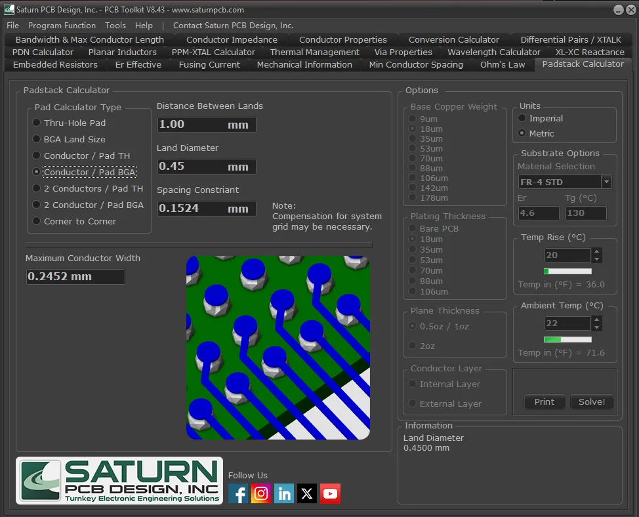Screen dimensions: 639x517
Task: Open the Conductor Properties tab
Action: [x=342, y=40]
